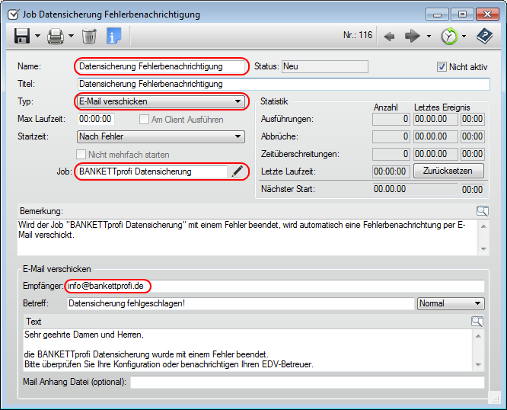Click the pencil edit icon beside Job
Image resolution: width=507 pixels, height=410 pixels.
click(237, 171)
